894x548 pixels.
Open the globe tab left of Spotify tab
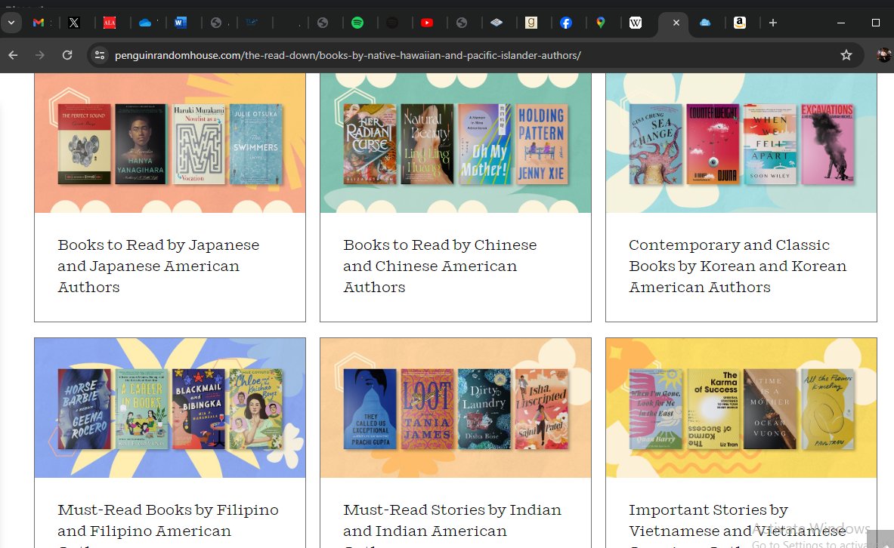coord(323,23)
